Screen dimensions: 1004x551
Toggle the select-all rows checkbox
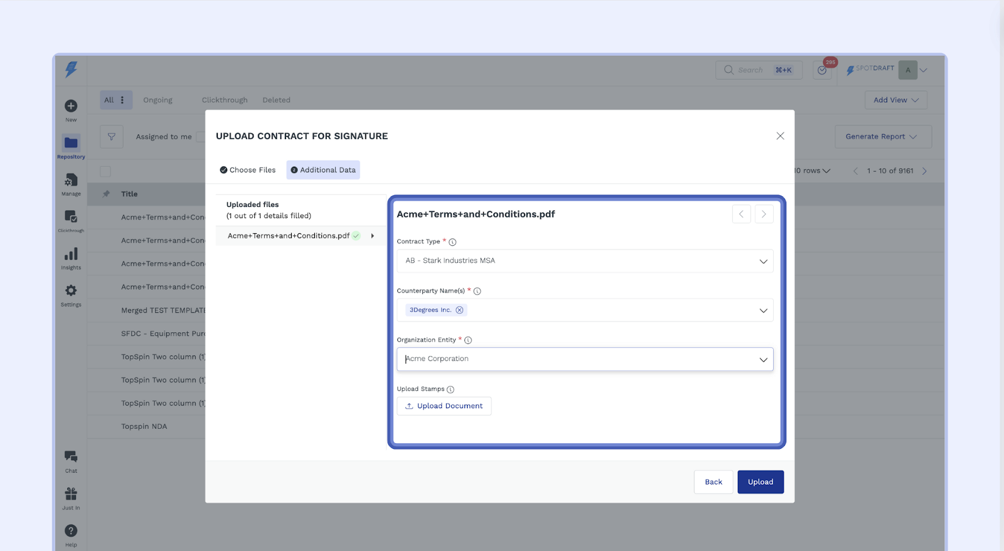tap(105, 171)
